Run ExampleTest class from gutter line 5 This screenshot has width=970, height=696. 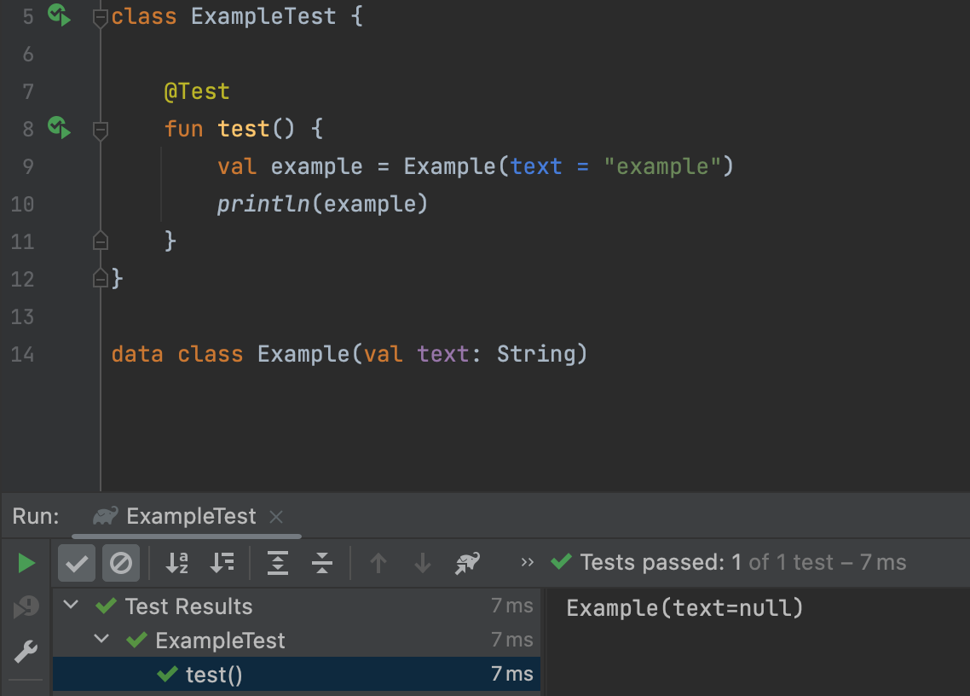[57, 15]
